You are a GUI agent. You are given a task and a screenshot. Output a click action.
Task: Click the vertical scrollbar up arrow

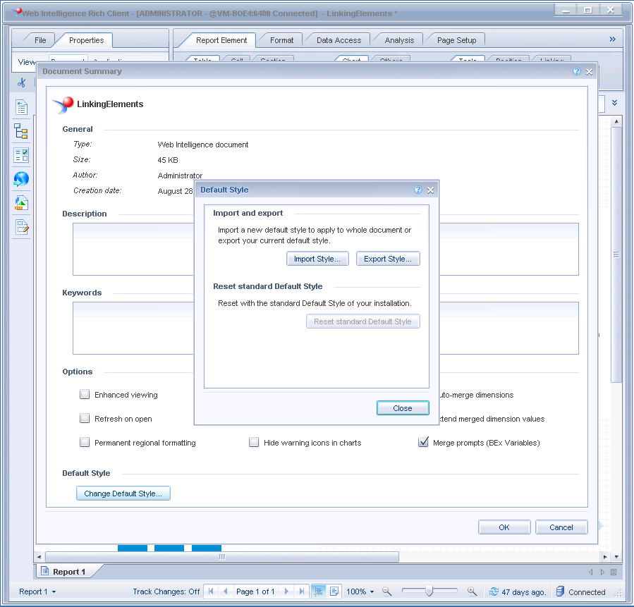[x=616, y=121]
